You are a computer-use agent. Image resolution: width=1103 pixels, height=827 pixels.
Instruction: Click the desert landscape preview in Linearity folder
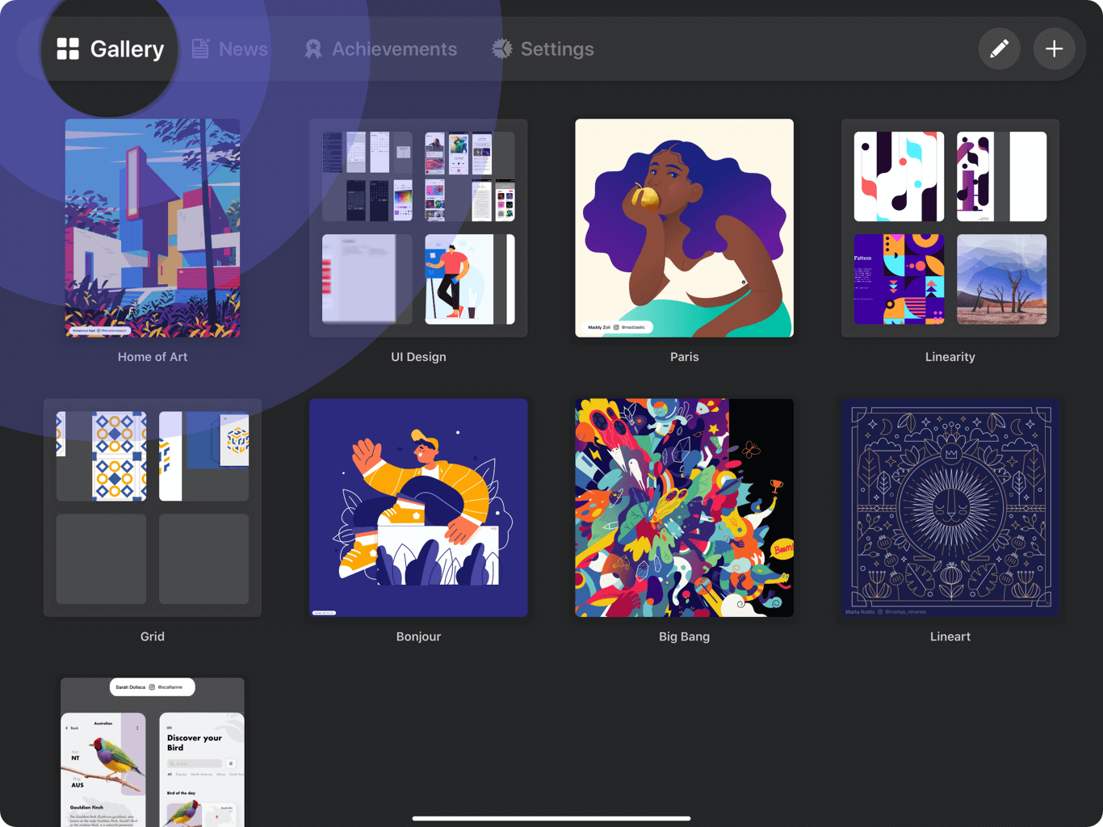tap(1001, 279)
